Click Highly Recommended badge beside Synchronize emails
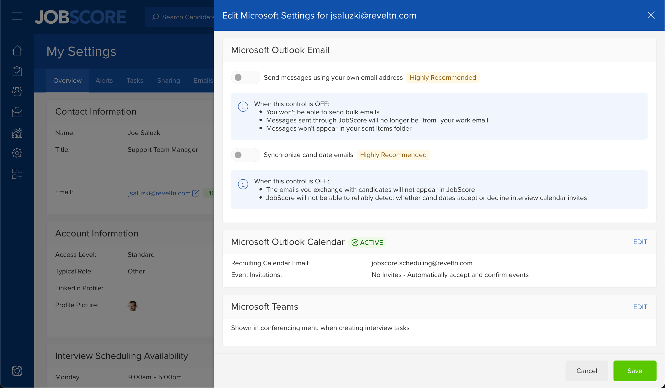665x388 pixels. coord(393,155)
